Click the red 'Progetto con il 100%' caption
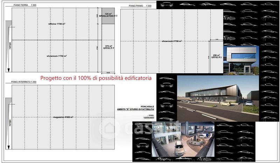The image size is (280, 163). tap(96, 78)
